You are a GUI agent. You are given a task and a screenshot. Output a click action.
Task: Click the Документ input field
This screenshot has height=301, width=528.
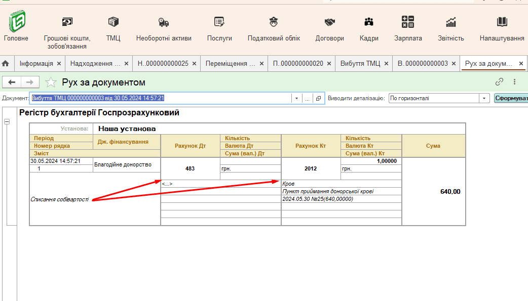pos(161,99)
